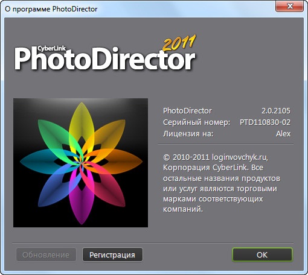Click the greyed-out Обновление button

(46, 254)
